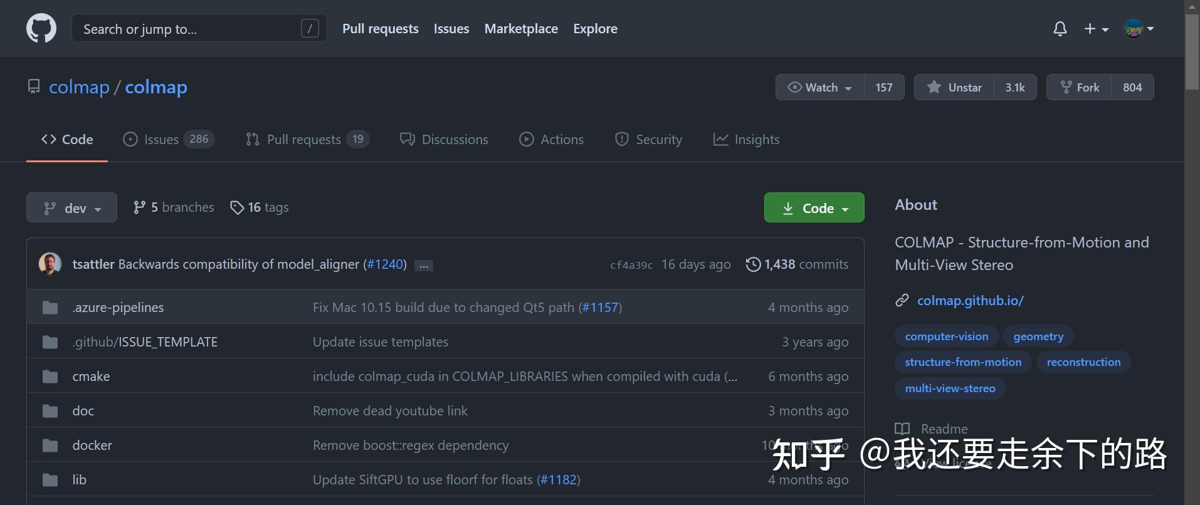The image size is (1200, 505).
Task: Switch to the Actions tab
Action: [551, 140]
